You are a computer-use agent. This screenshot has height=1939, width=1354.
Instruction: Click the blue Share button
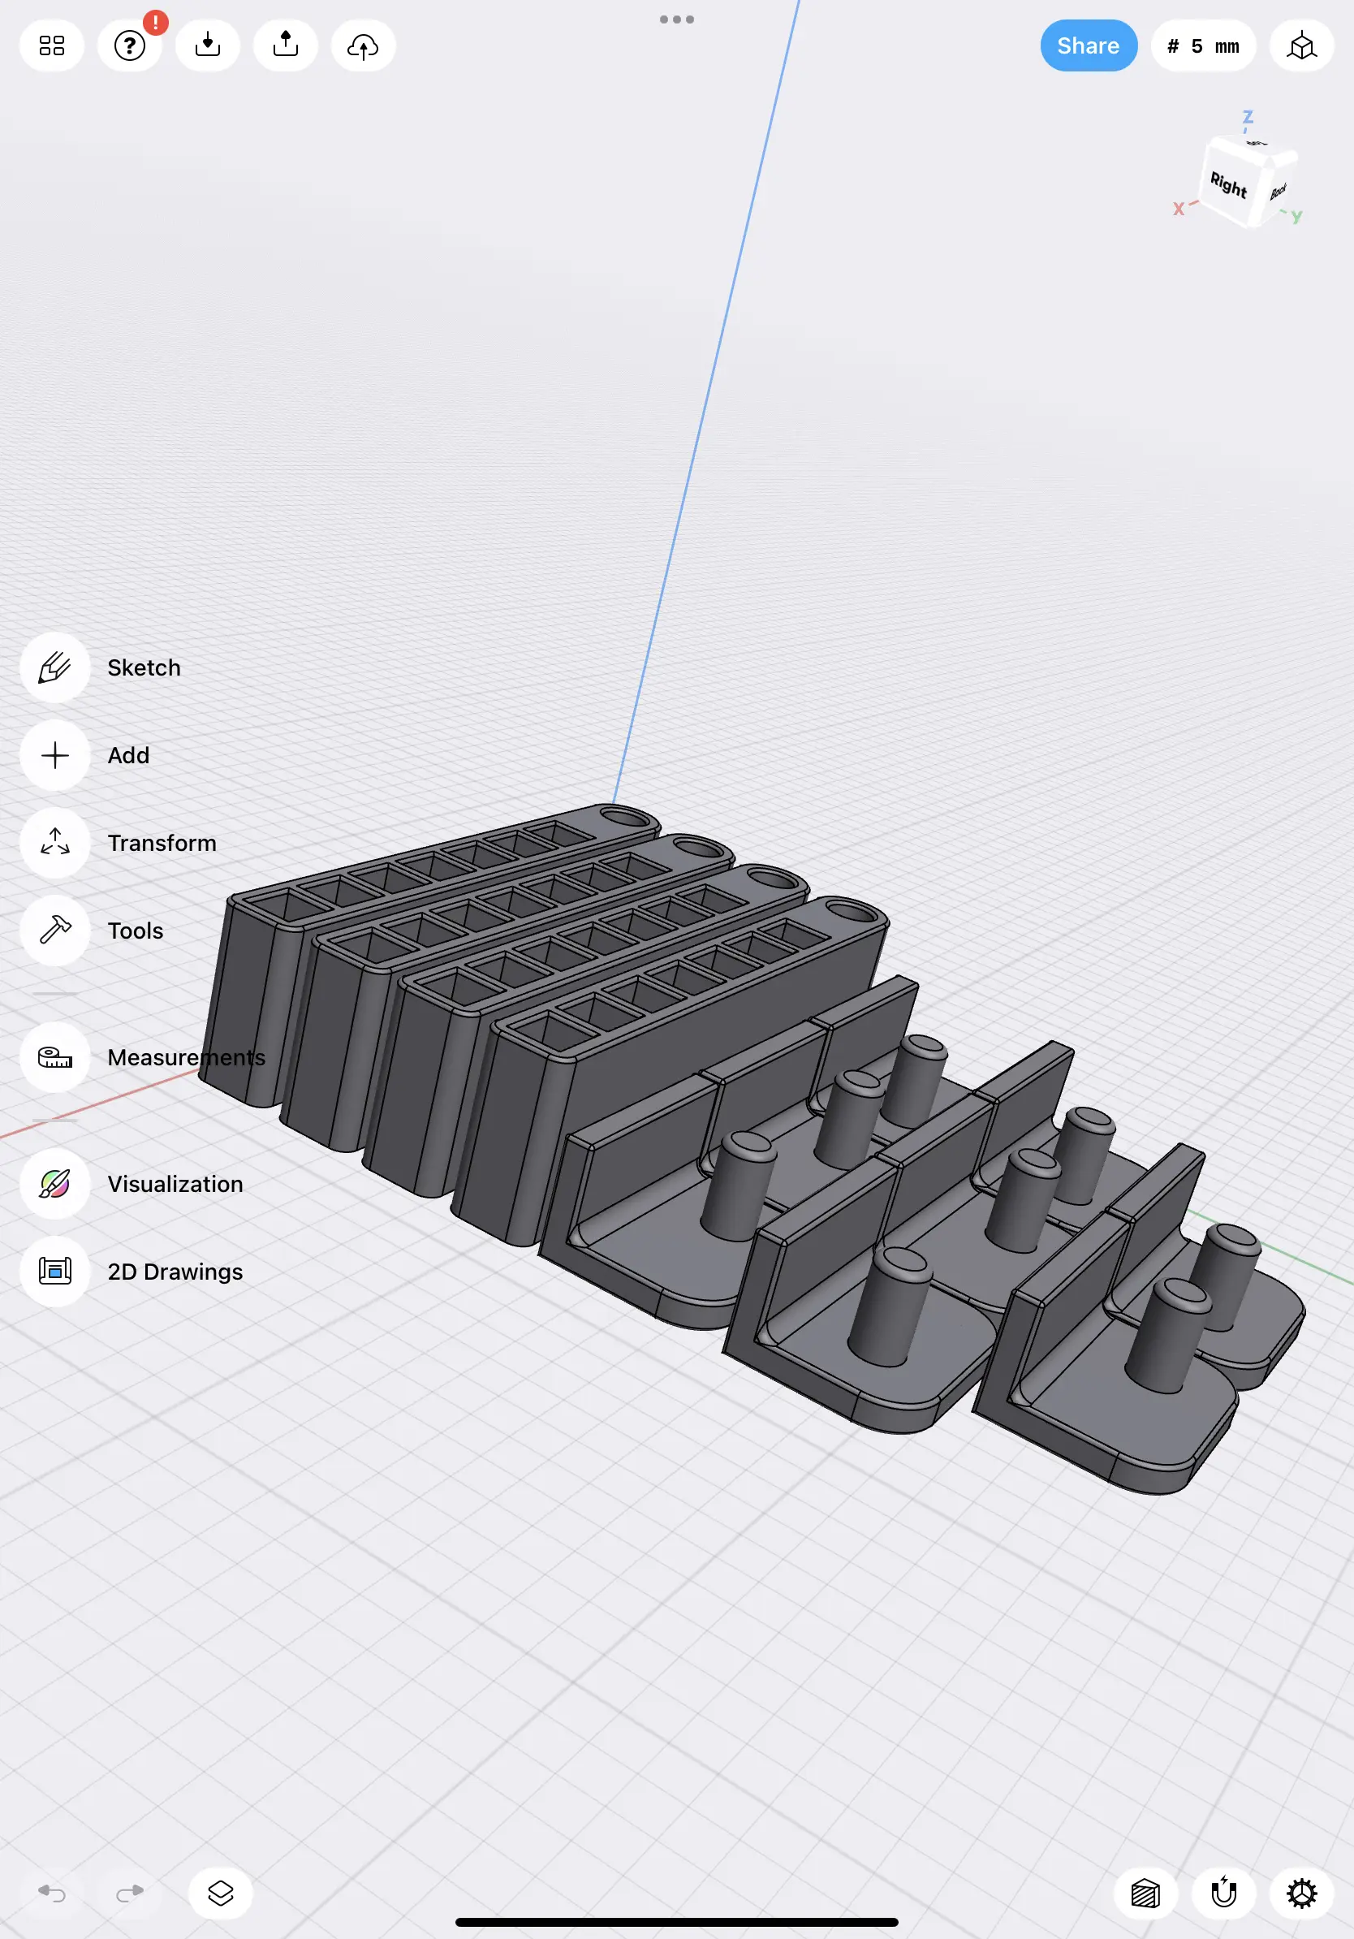coord(1088,45)
